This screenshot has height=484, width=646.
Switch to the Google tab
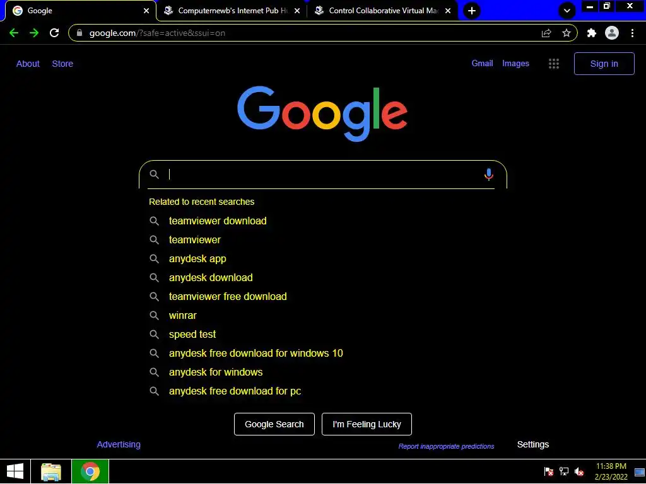(x=78, y=11)
